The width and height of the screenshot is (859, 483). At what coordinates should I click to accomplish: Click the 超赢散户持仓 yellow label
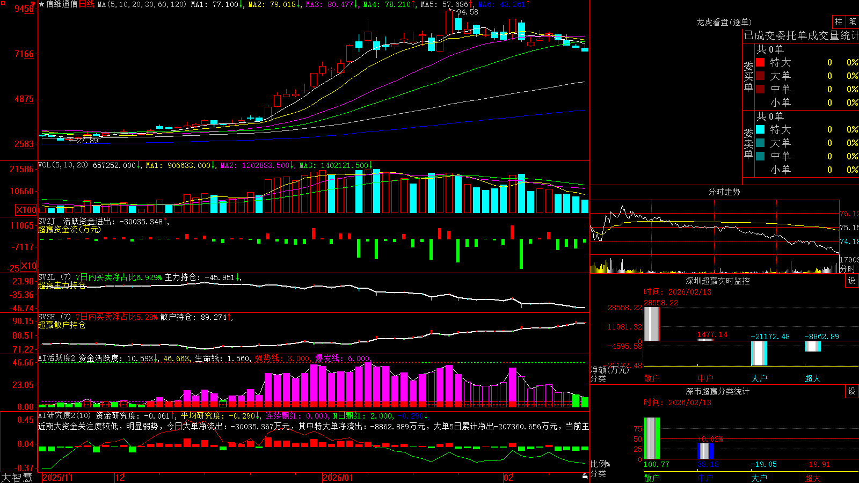(x=62, y=325)
